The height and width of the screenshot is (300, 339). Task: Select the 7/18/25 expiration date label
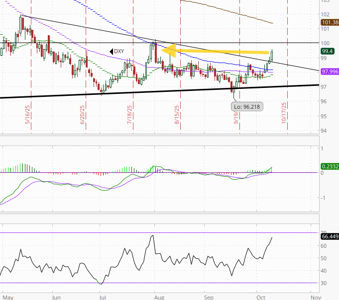coord(129,115)
